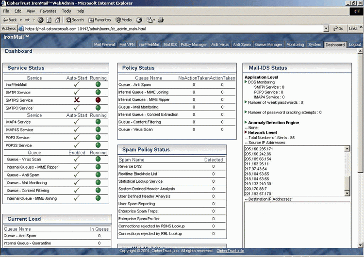Open the Monitoring tab
This screenshot has height=257, width=364.
(295, 45)
